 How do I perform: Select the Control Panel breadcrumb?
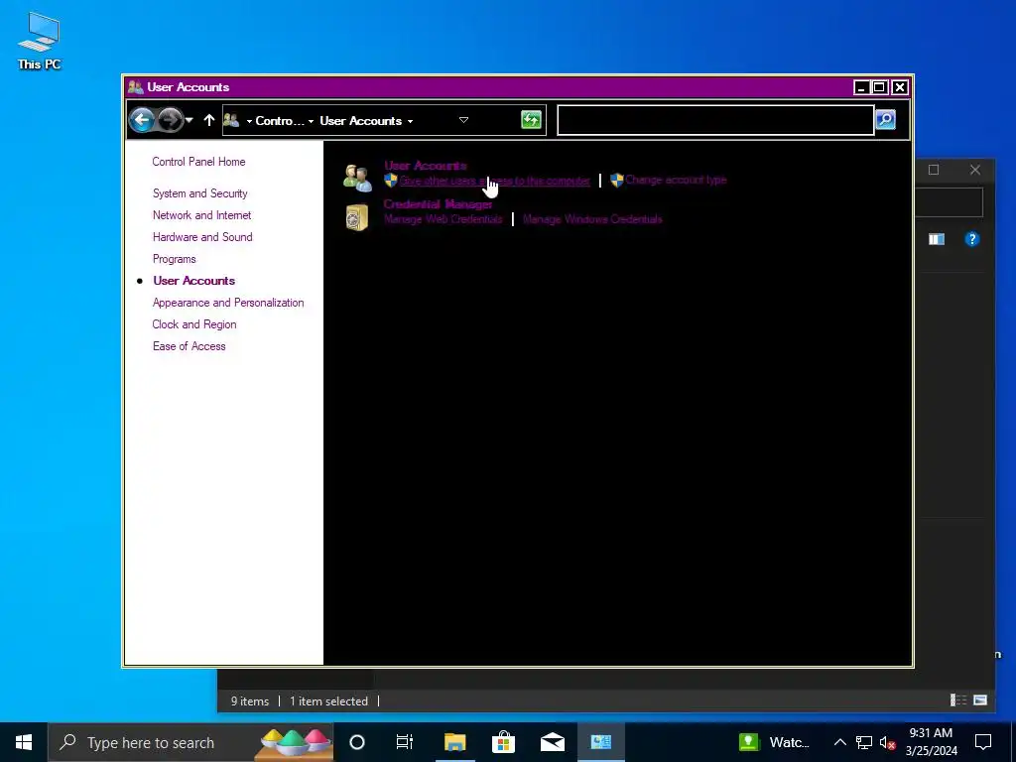click(279, 120)
